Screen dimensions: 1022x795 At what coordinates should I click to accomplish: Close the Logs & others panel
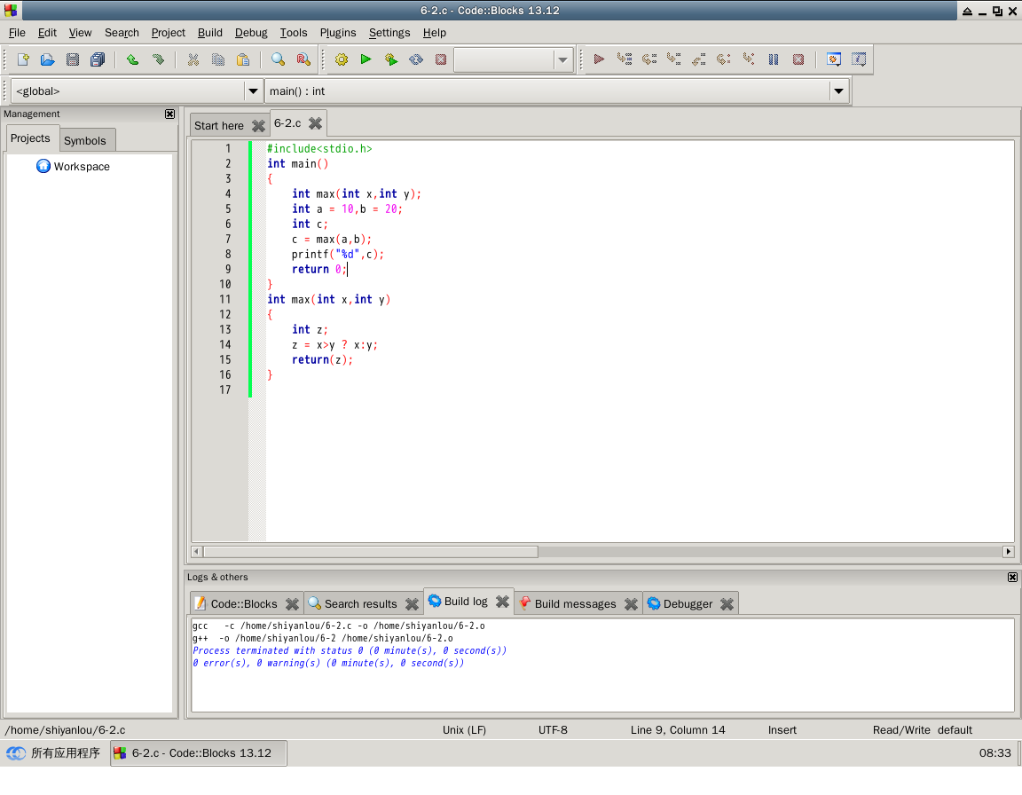click(x=1012, y=578)
